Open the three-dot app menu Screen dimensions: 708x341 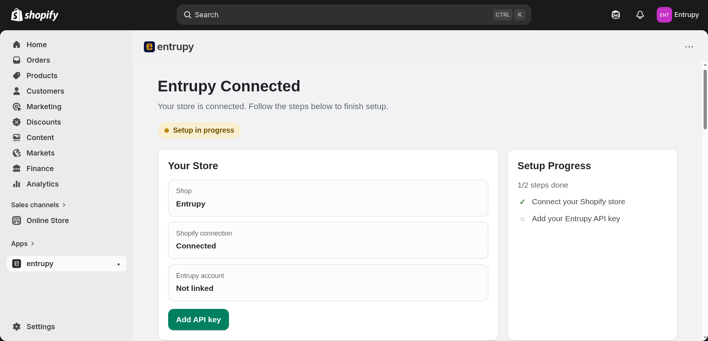tap(689, 47)
